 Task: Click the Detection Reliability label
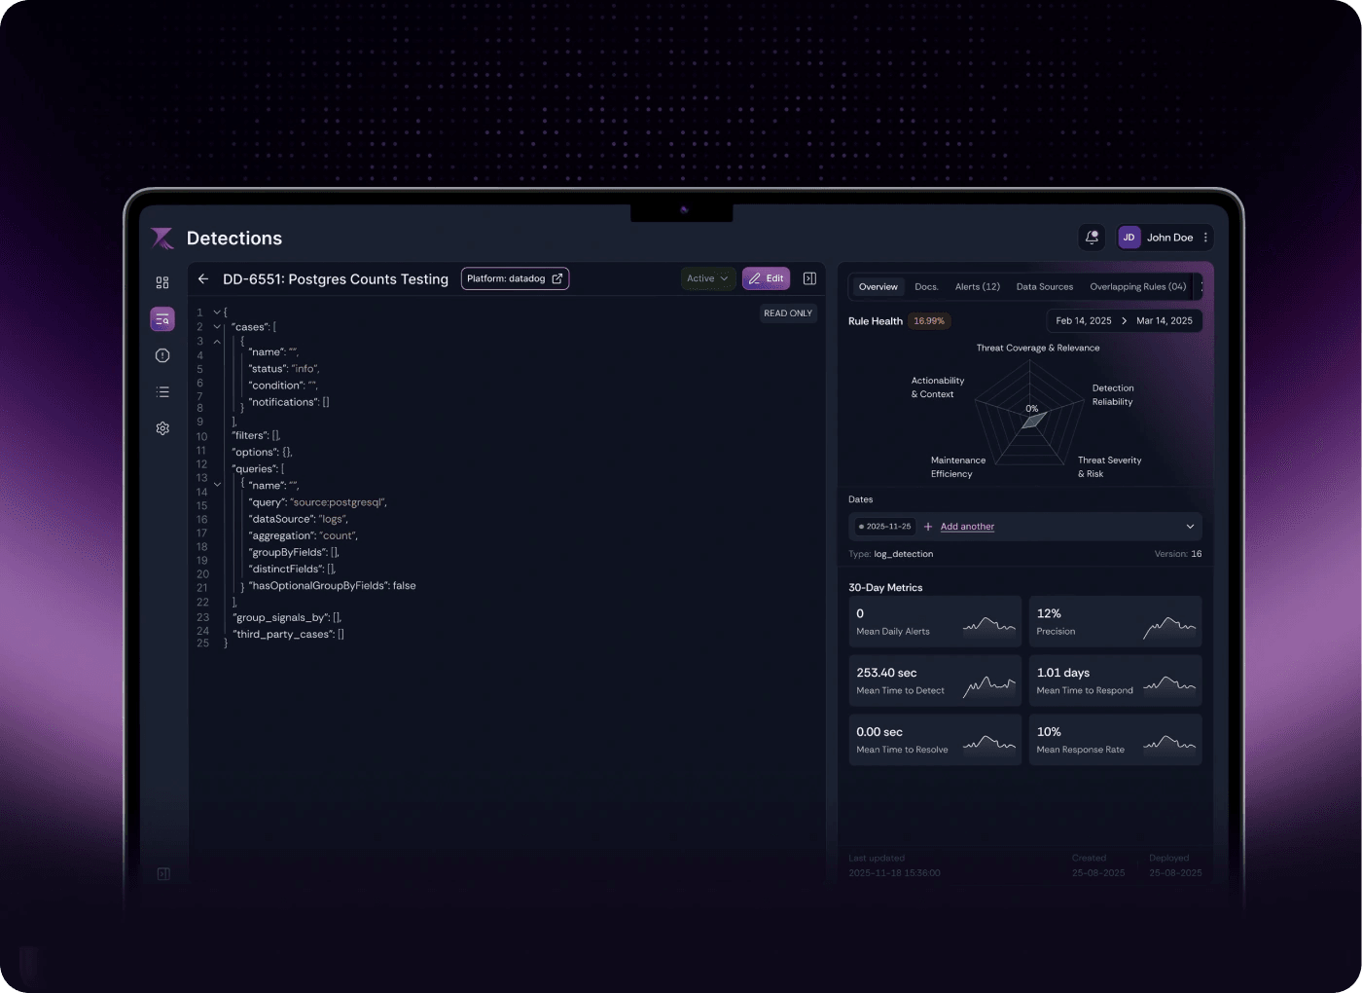tap(1113, 395)
